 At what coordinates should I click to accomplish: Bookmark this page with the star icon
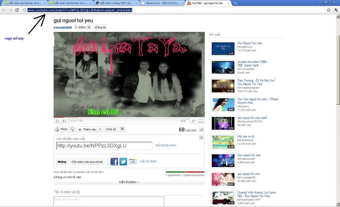[329, 10]
